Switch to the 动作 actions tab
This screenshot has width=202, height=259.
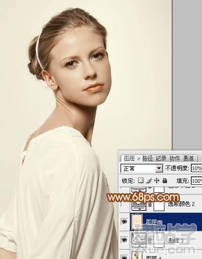175,158
